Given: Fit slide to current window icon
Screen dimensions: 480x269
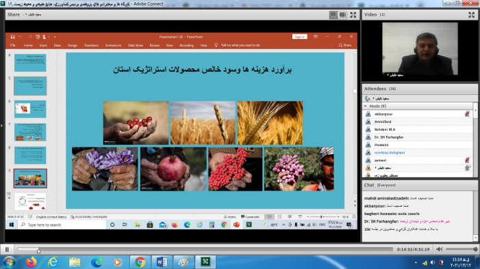Looking at the screenshot, I should point(354,217).
